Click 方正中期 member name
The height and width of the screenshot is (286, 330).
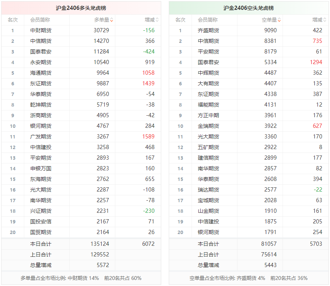(x=208, y=115)
